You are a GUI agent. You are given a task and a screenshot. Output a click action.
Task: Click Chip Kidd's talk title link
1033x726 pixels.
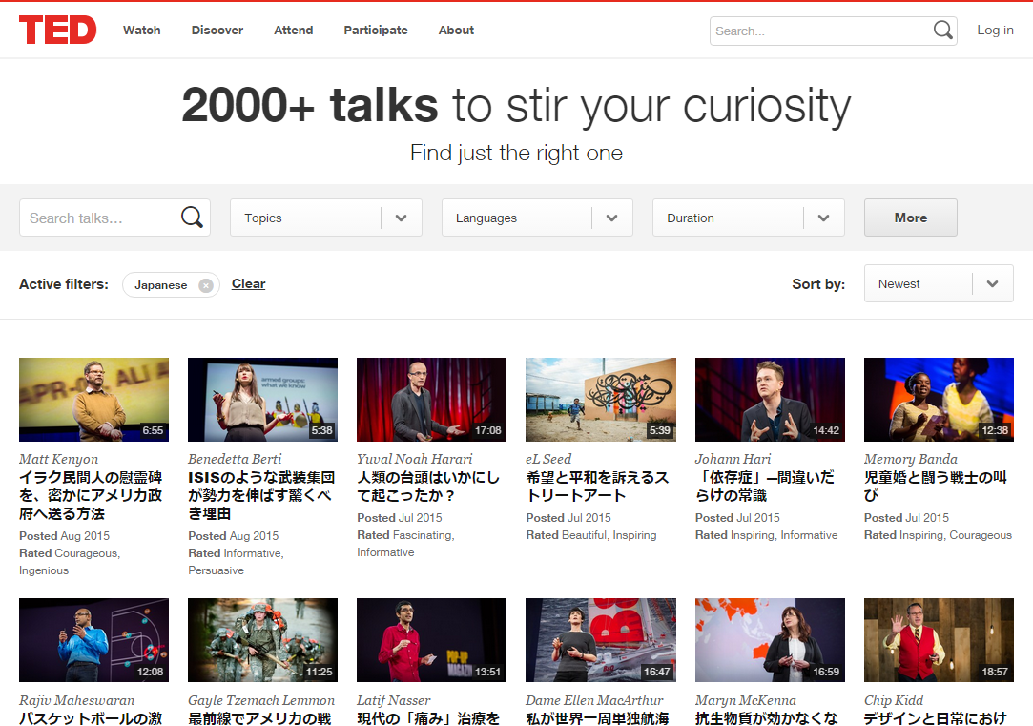click(x=936, y=718)
